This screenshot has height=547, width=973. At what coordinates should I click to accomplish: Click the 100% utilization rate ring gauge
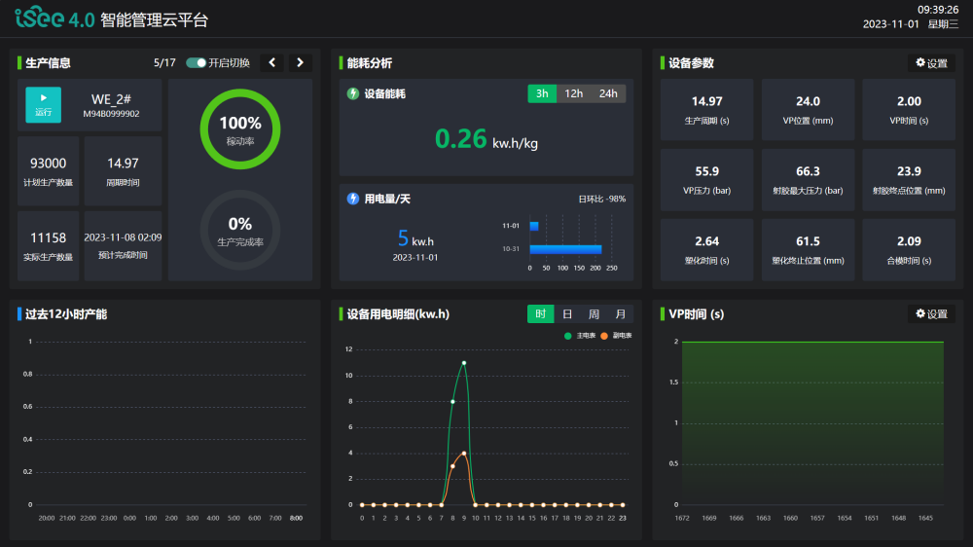tap(240, 128)
